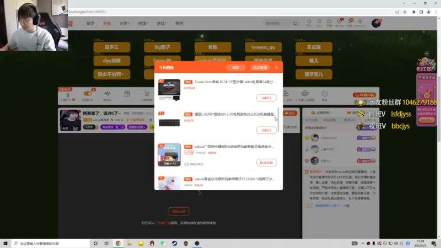Click the site search input field
The height and width of the screenshot is (248, 441).
pyautogui.click(x=277, y=23)
